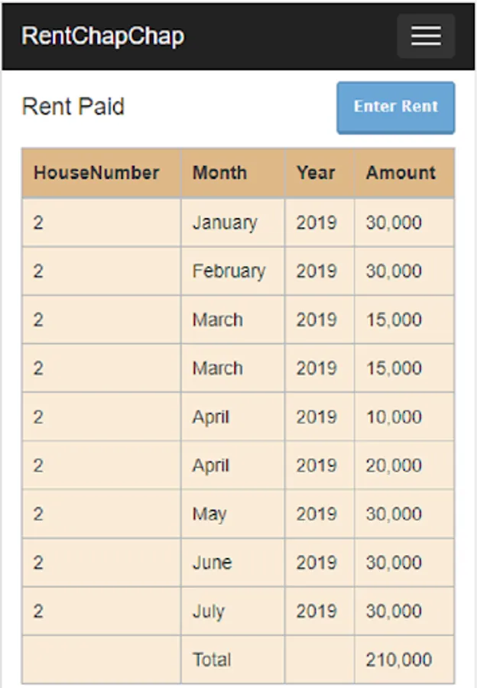Click the 10,000 amount cell

tap(394, 417)
